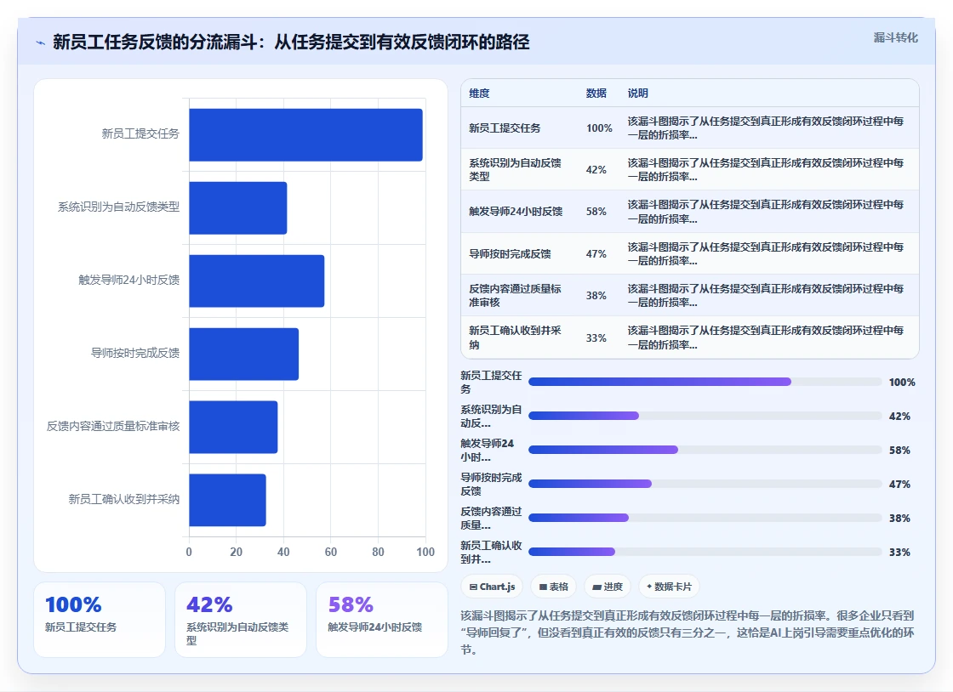Click chart axis label 导师按时完成反馈
This screenshot has height=692, width=953.
[x=135, y=354]
